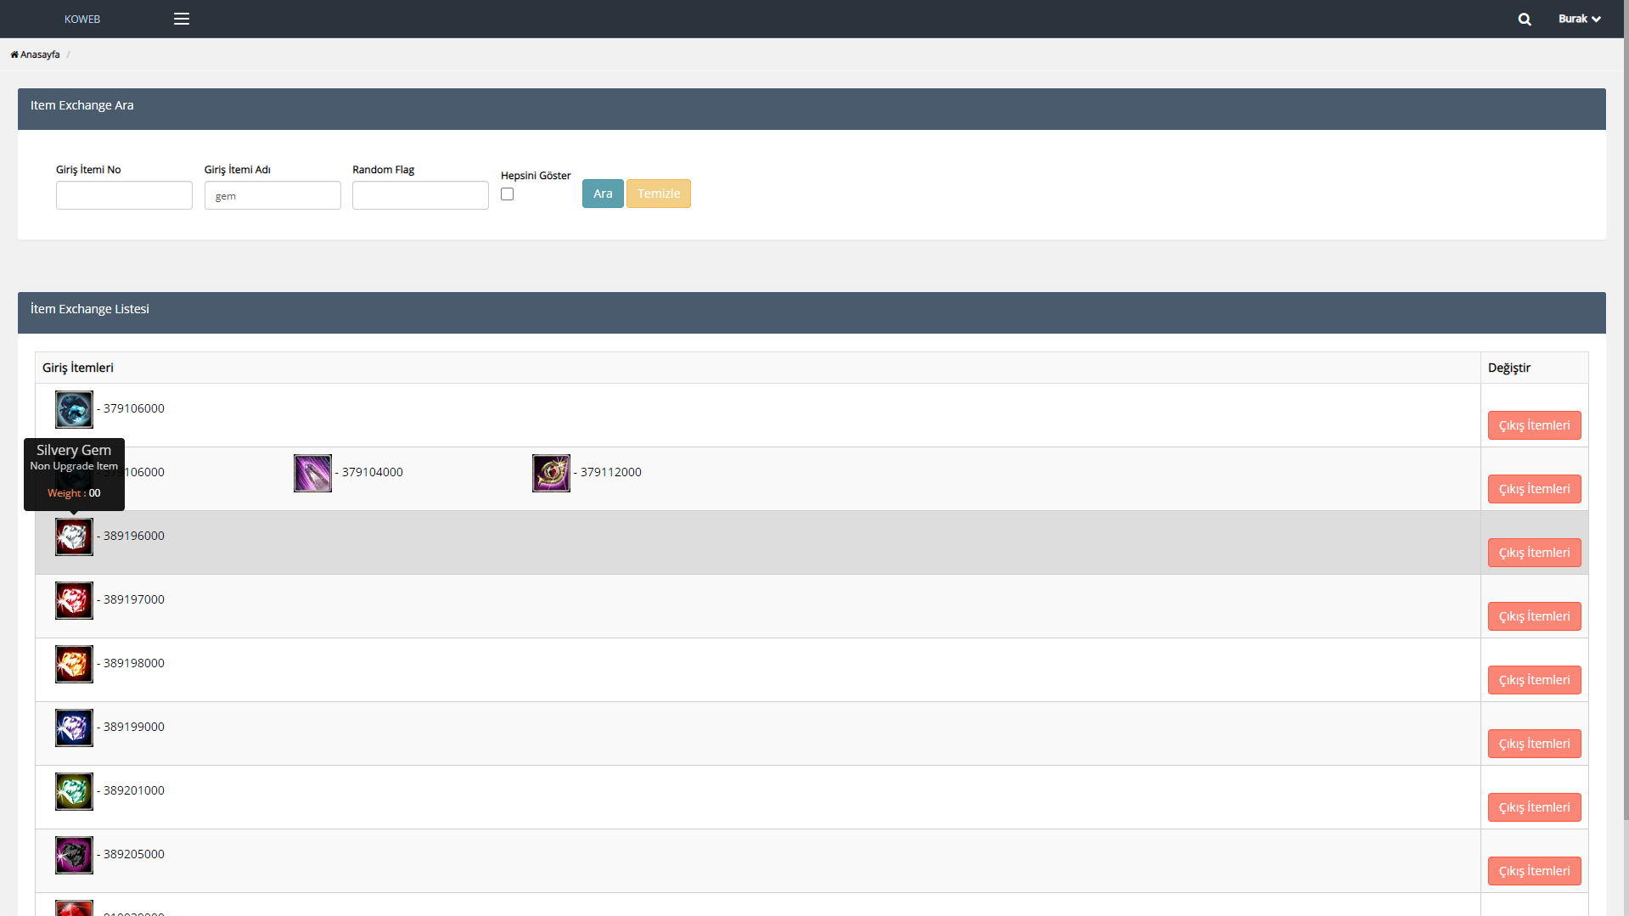
Task: Open Çıkış İtemleri for 389201000 row
Action: 1534,807
